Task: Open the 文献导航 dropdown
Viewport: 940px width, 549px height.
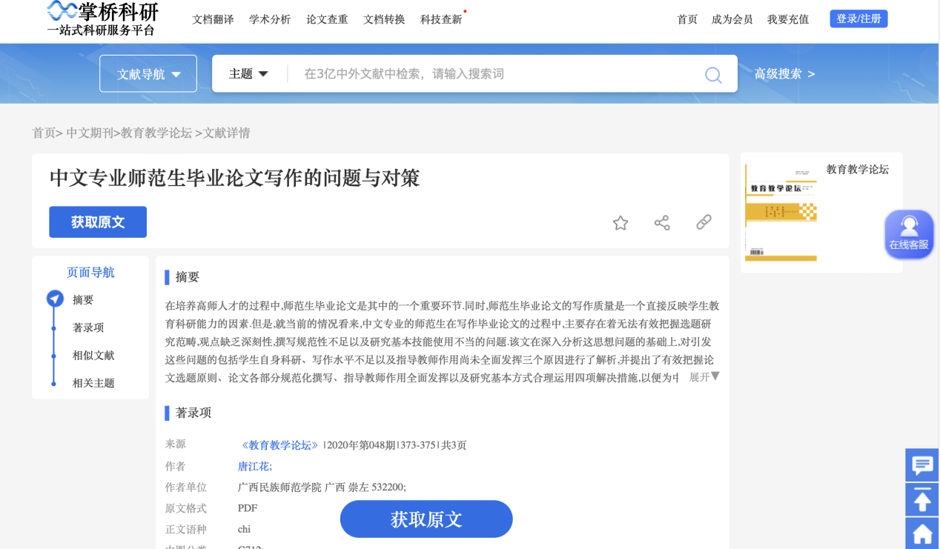Action: click(148, 74)
